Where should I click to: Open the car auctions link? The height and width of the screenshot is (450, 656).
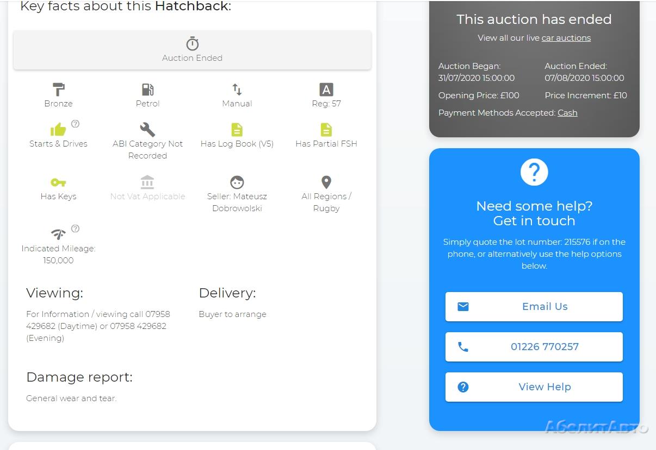[x=566, y=38]
